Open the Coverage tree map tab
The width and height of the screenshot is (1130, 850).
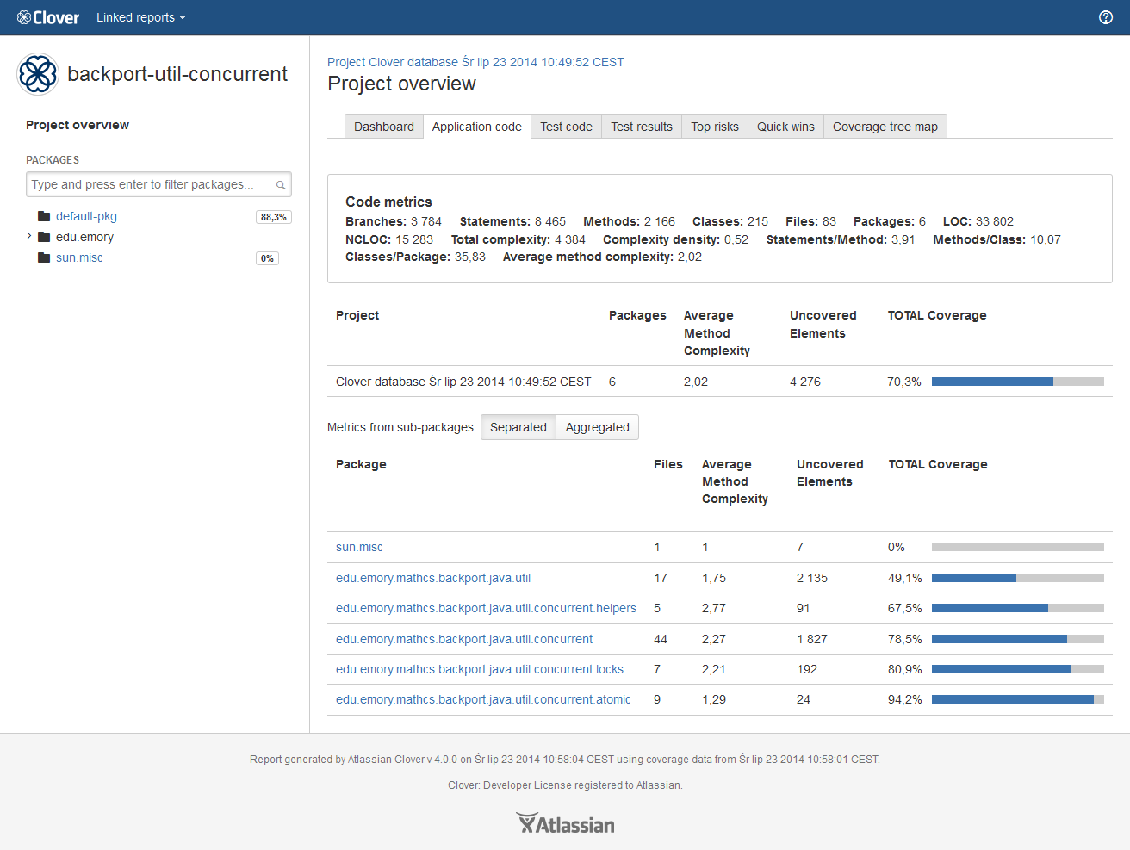885,127
